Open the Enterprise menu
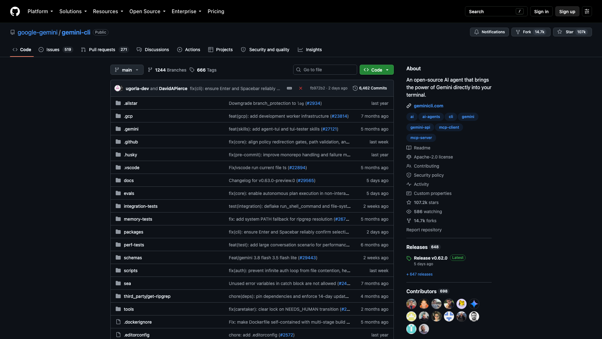 coord(187,11)
